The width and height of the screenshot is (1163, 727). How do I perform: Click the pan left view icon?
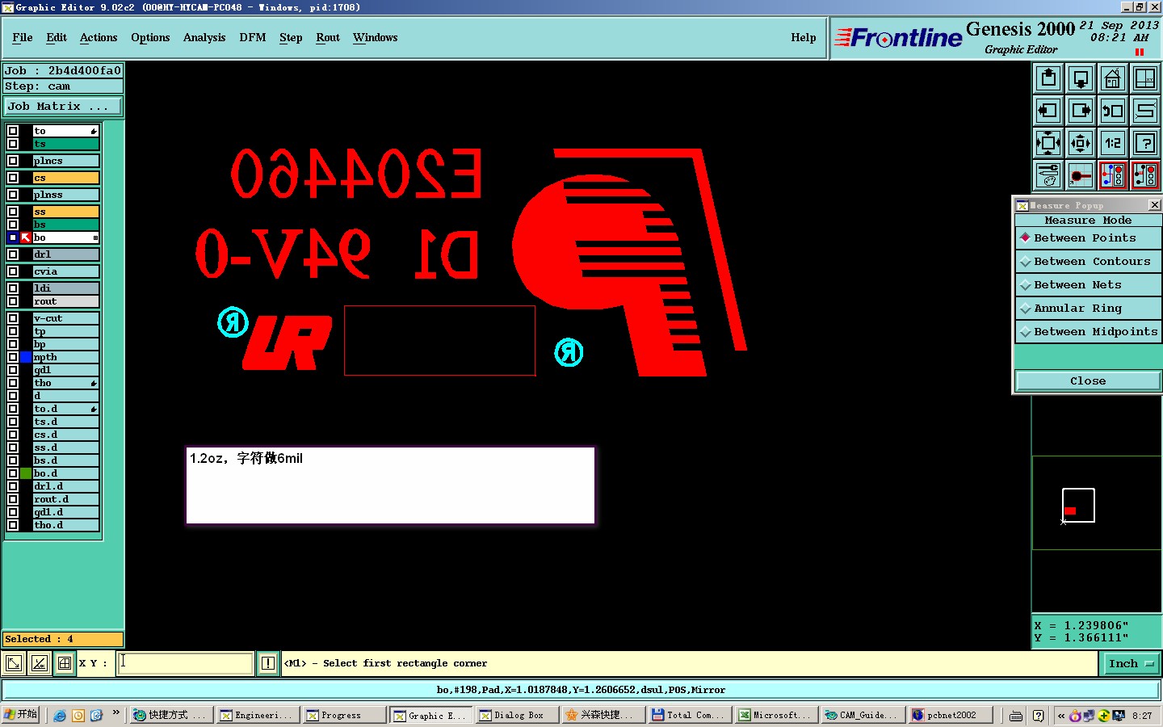(x=1048, y=111)
